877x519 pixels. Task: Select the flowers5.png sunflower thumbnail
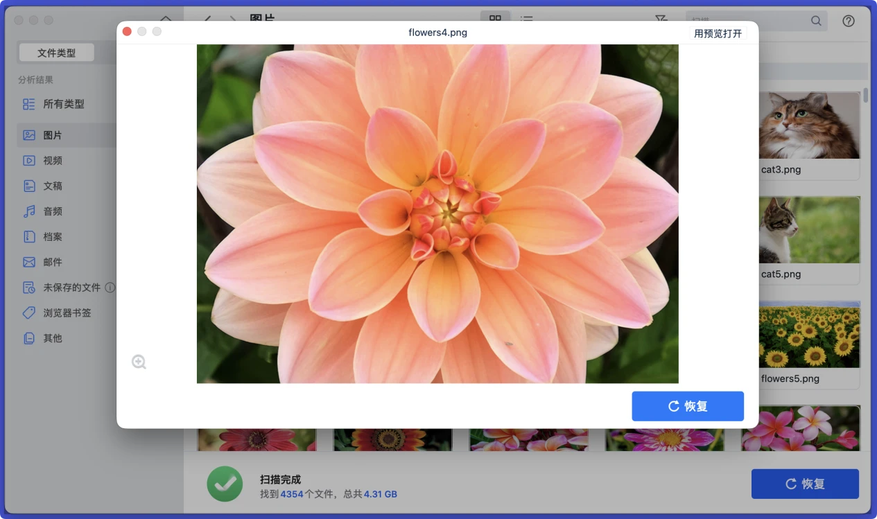pyautogui.click(x=809, y=335)
